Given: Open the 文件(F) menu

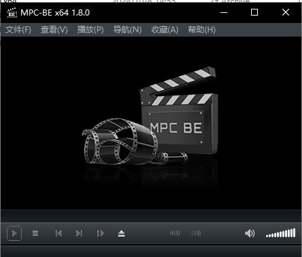Looking at the screenshot, I should 18,30.
